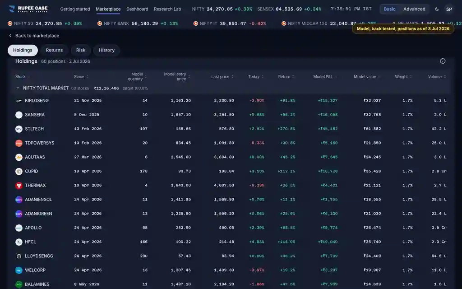Click the THERMAX stock logo
The height and width of the screenshot is (289, 462).
(x=19, y=186)
